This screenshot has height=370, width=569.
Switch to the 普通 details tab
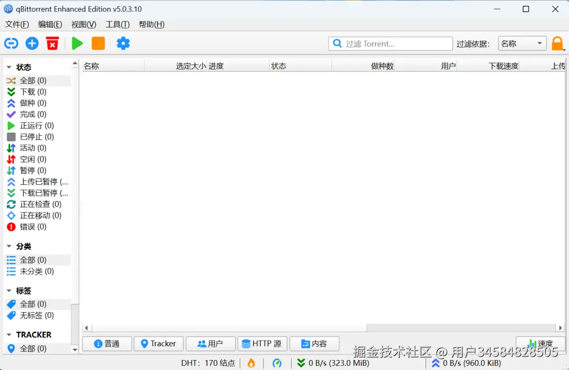click(107, 344)
